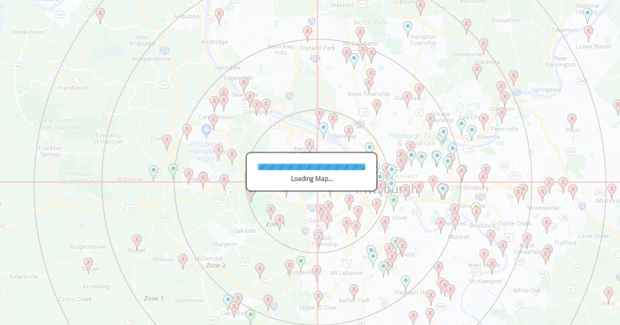Click the teal marker above Blawnox
This screenshot has width=620, height=325.
tap(472, 131)
